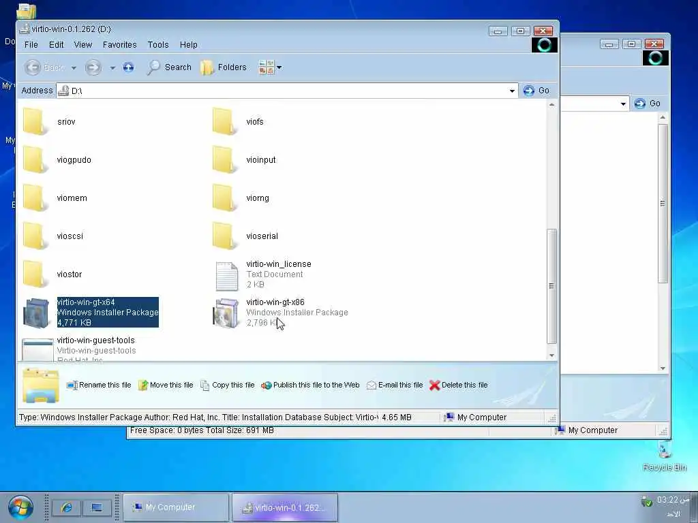Click scrollbar thumb in My Computer window

[663, 203]
